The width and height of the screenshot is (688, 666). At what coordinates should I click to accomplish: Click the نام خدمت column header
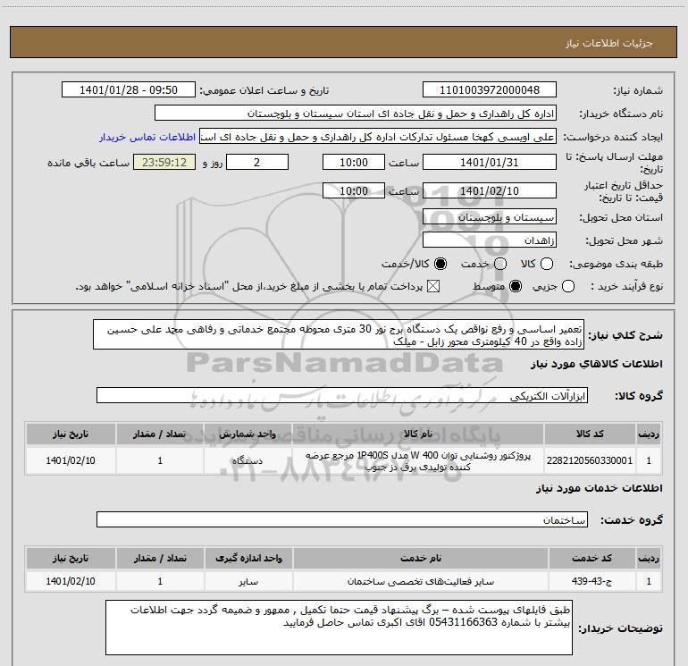(x=420, y=558)
